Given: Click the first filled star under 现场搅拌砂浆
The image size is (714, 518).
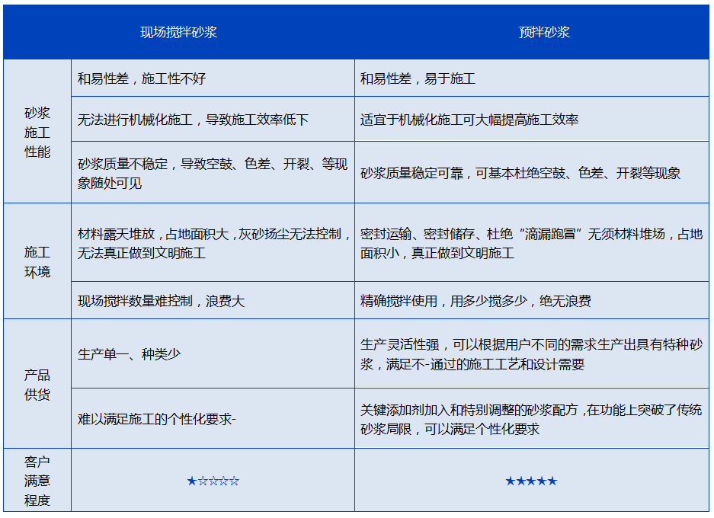Looking at the screenshot, I should [x=191, y=481].
